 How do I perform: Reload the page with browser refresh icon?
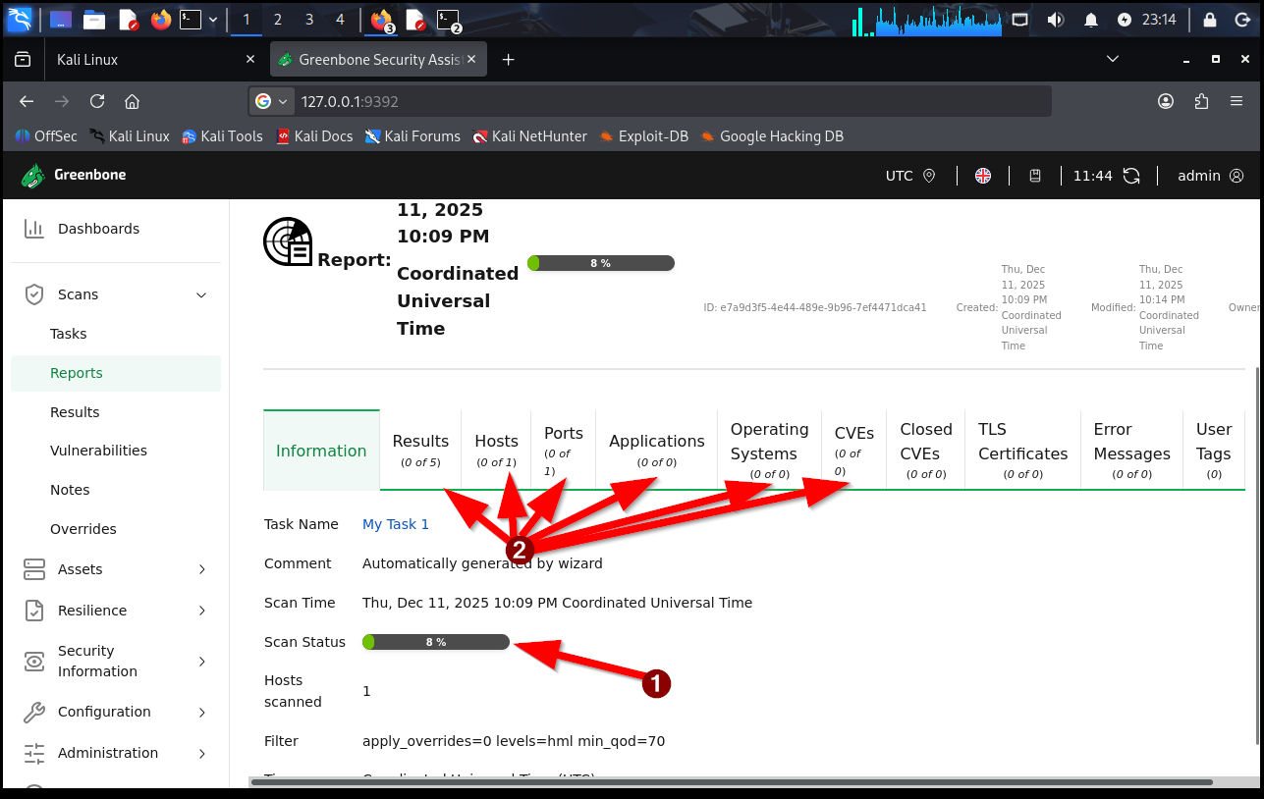97,101
